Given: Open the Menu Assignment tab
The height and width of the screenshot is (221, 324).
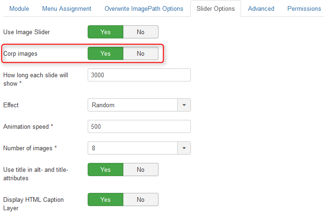Looking at the screenshot, I should coord(67,8).
